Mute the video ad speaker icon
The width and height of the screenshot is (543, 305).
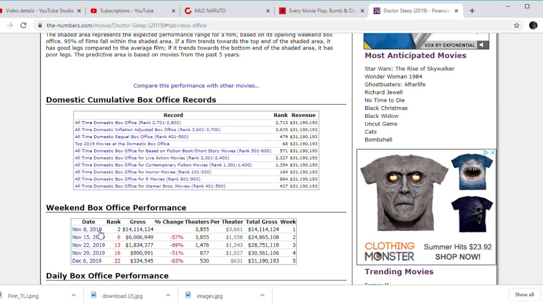tap(481, 45)
